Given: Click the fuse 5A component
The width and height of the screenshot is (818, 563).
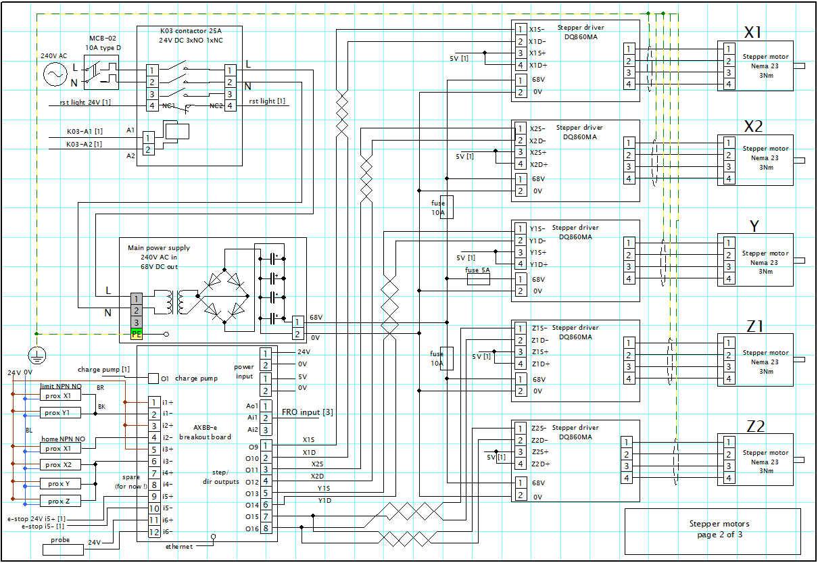Looking at the screenshot, I should (x=477, y=279).
